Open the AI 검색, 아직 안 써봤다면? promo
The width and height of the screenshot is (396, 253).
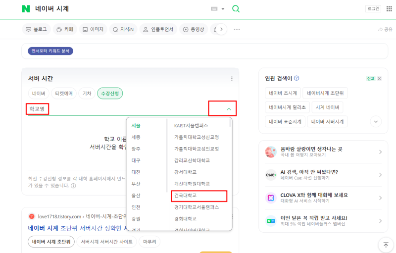[x=323, y=175]
